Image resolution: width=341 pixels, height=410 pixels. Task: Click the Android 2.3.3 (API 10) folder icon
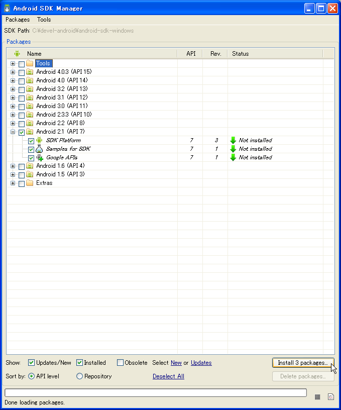(30, 115)
